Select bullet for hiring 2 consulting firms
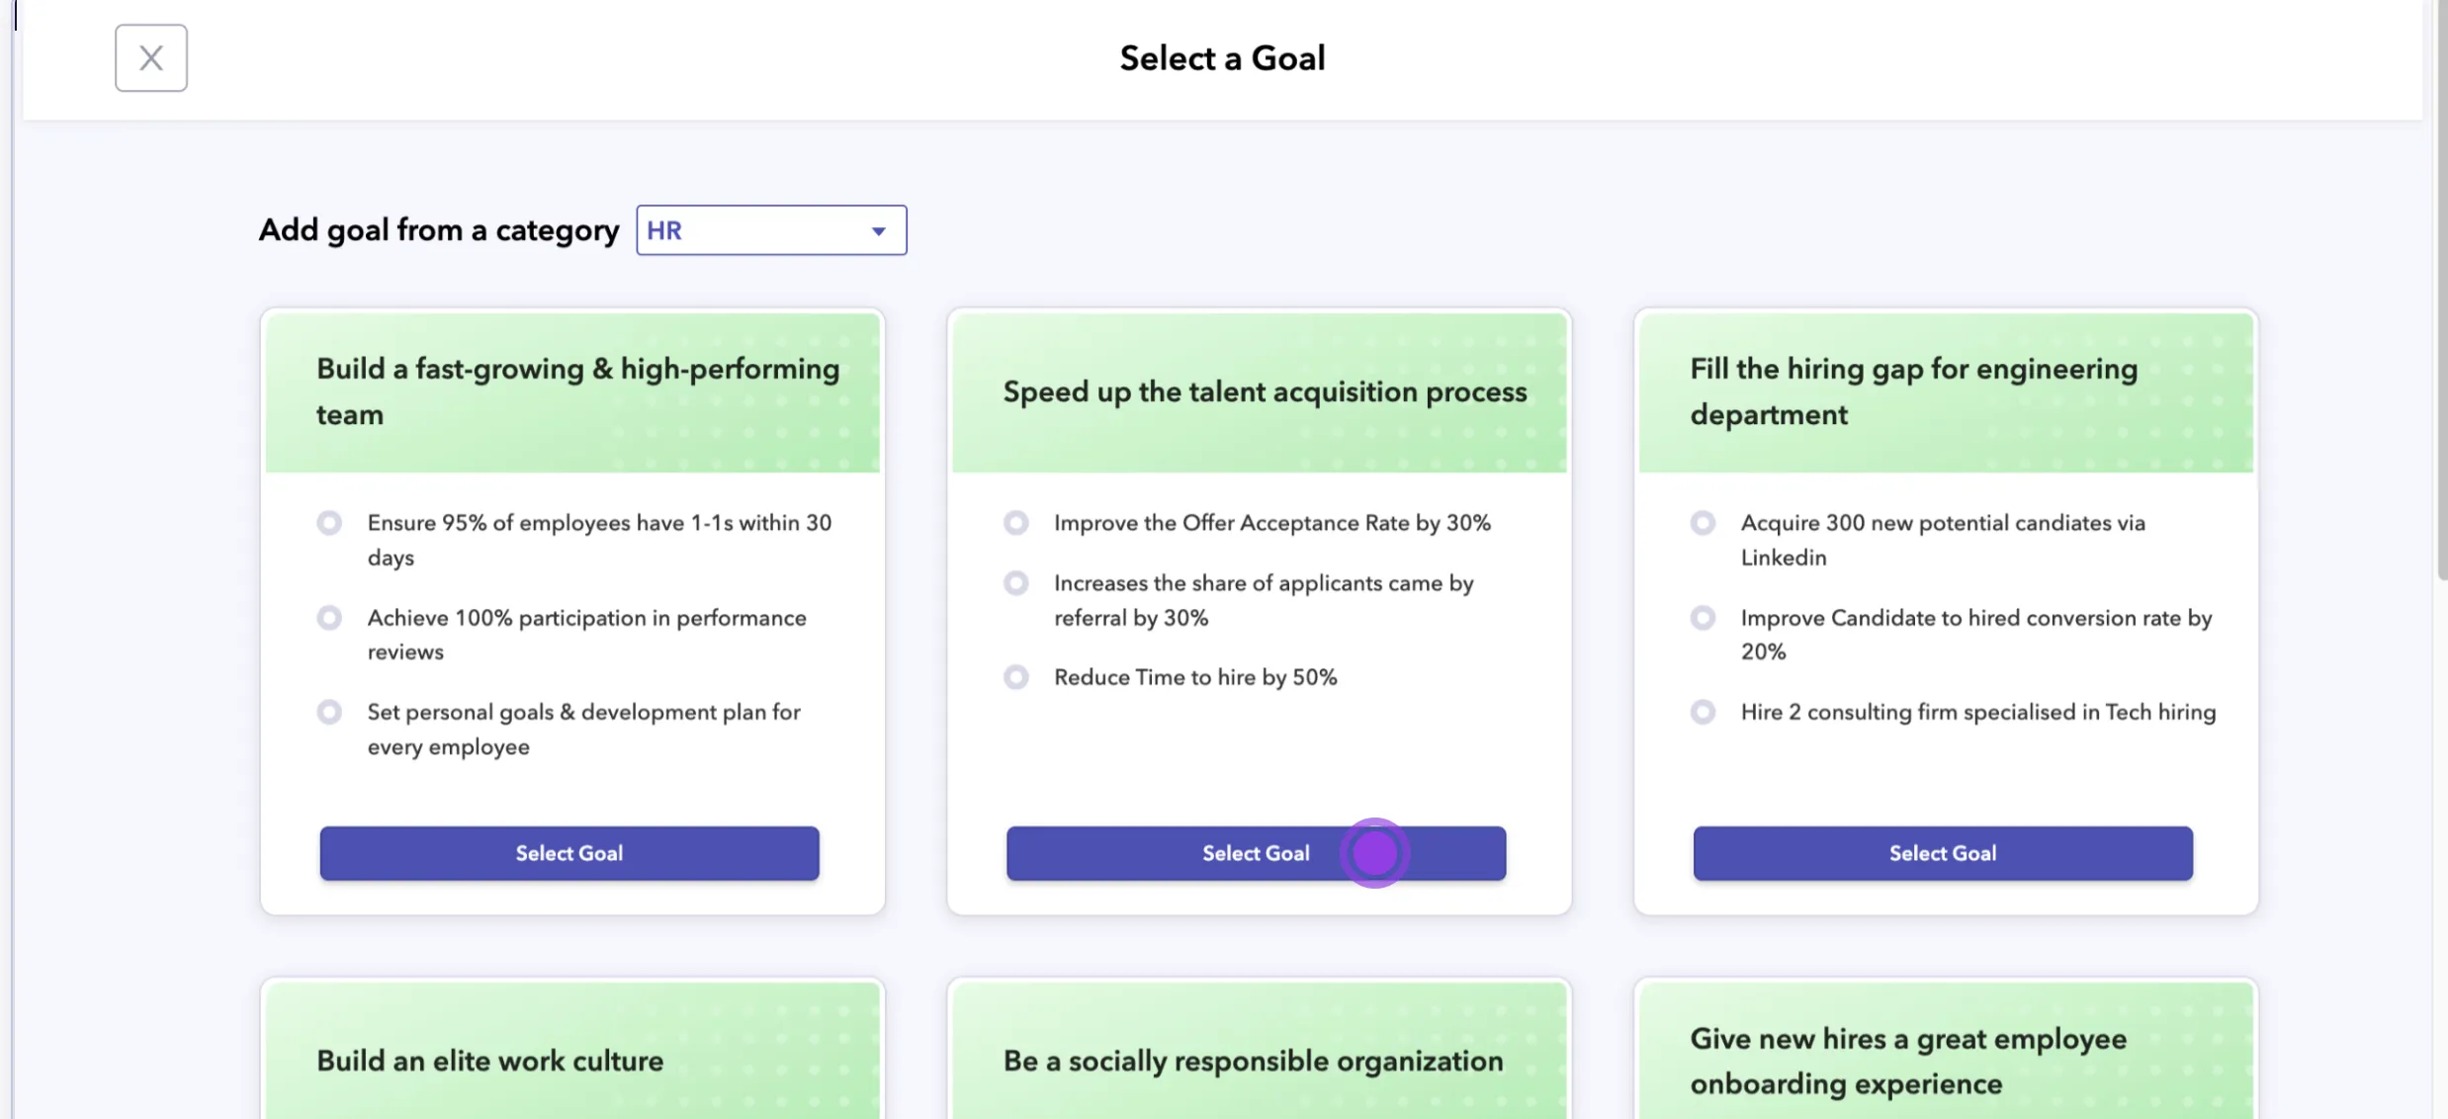Screen dimensions: 2448x1119 [1702, 712]
